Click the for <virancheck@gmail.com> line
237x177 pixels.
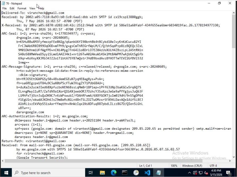(40, 154)
